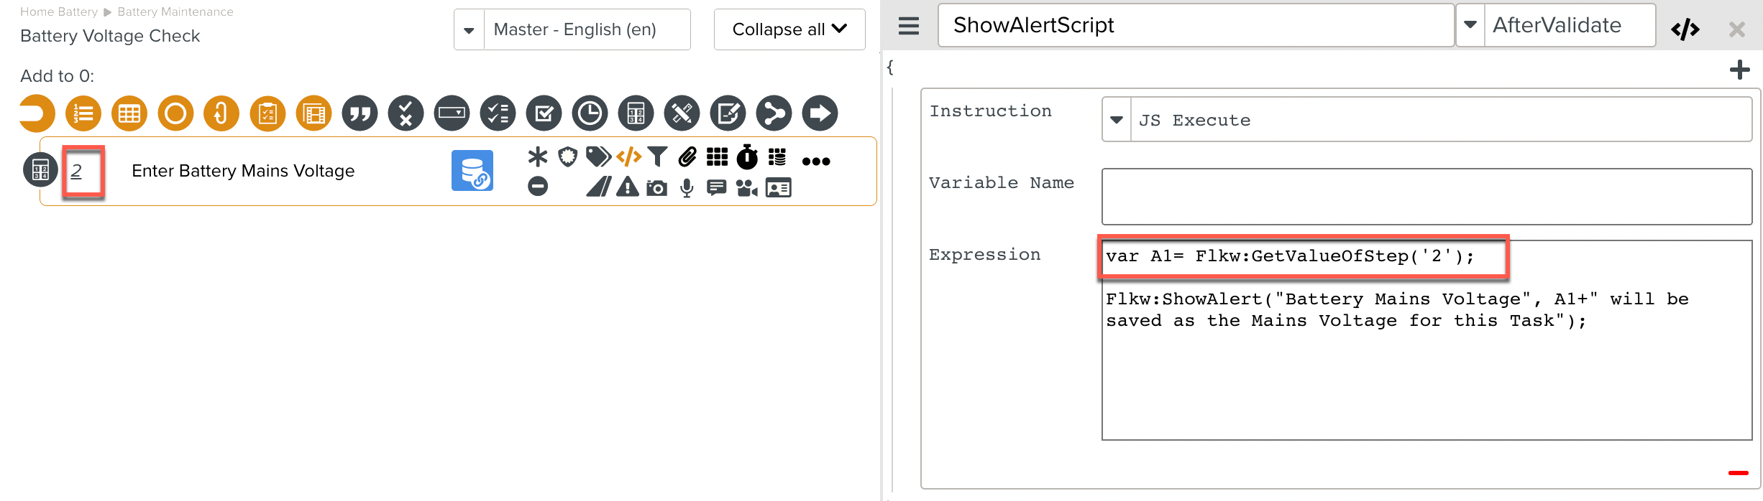The image size is (1763, 501).
Task: Open the Master - English language dropdown
Action: tap(469, 30)
